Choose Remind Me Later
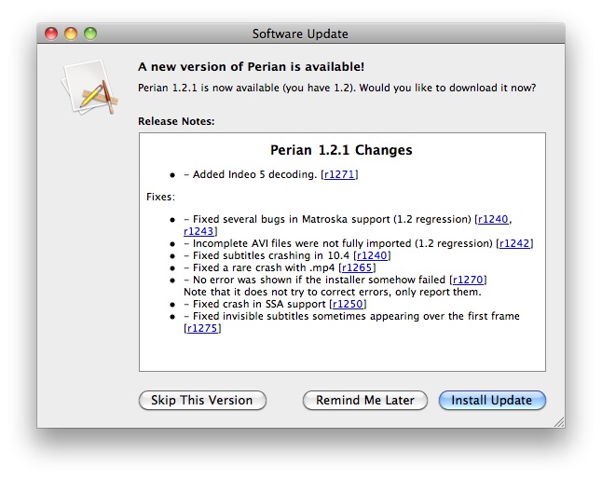The width and height of the screenshot is (602, 479). pos(364,401)
